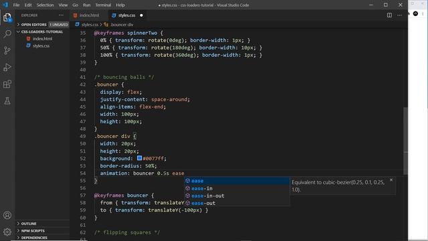Viewport: 428px width, 241px height.
Task: Click the 'border-radius: 50%;' line
Action: 128,166
